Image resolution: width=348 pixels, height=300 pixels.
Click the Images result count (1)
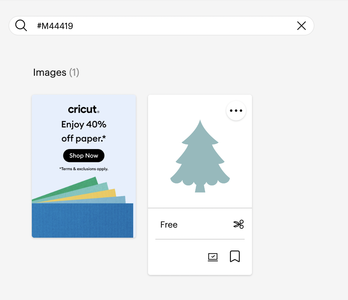74,72
